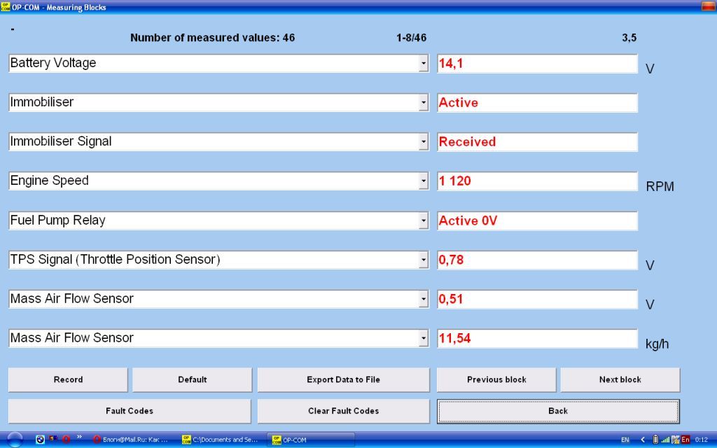Click Export Data to File

coord(343,380)
